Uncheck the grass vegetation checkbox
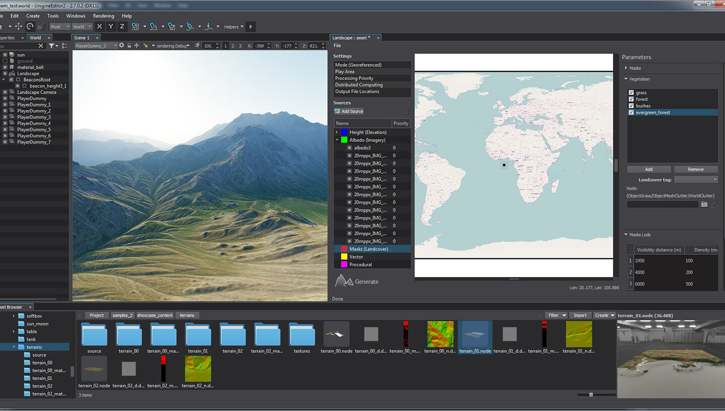 click(x=631, y=93)
